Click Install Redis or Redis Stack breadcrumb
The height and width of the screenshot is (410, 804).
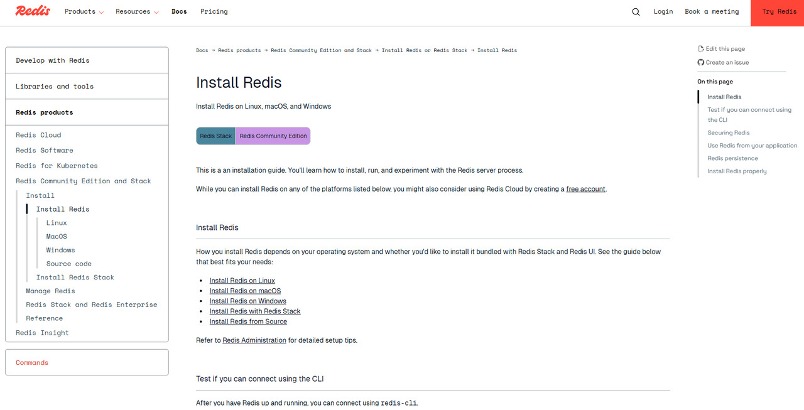[425, 50]
